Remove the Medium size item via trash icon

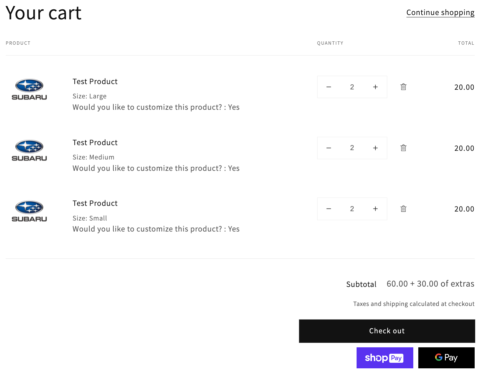tap(403, 148)
